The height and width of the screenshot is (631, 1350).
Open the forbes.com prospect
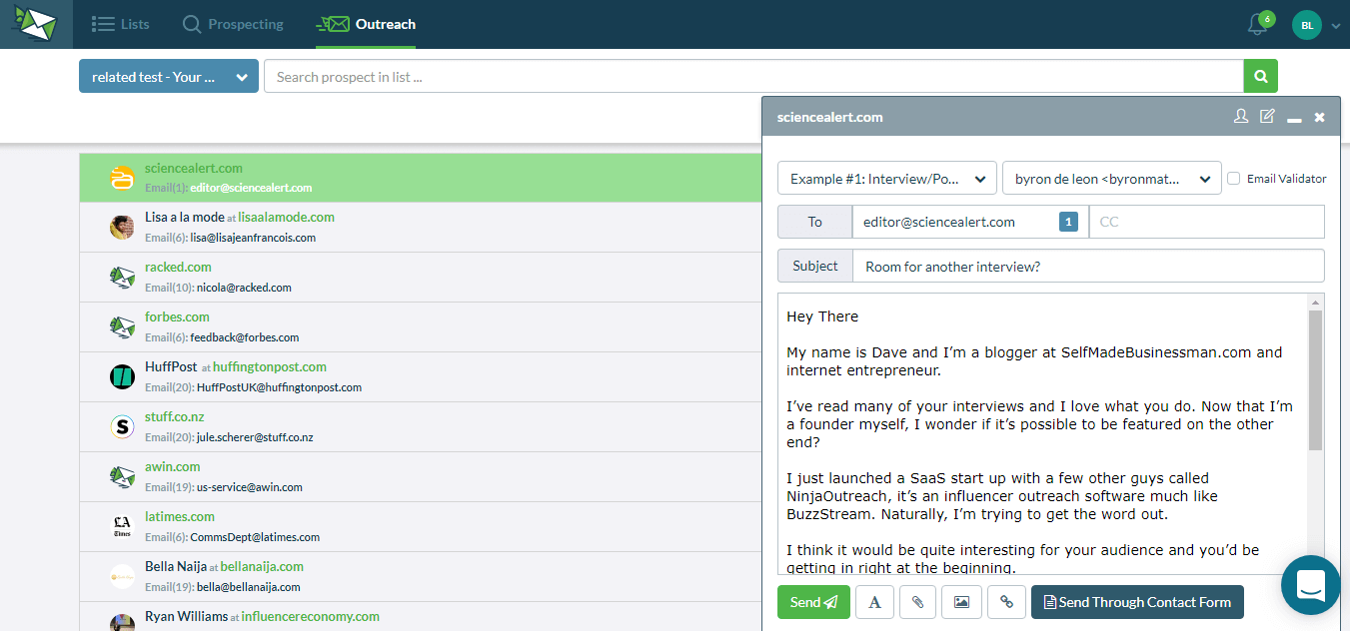coord(177,316)
